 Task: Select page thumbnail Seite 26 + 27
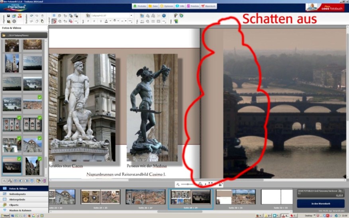145,197
